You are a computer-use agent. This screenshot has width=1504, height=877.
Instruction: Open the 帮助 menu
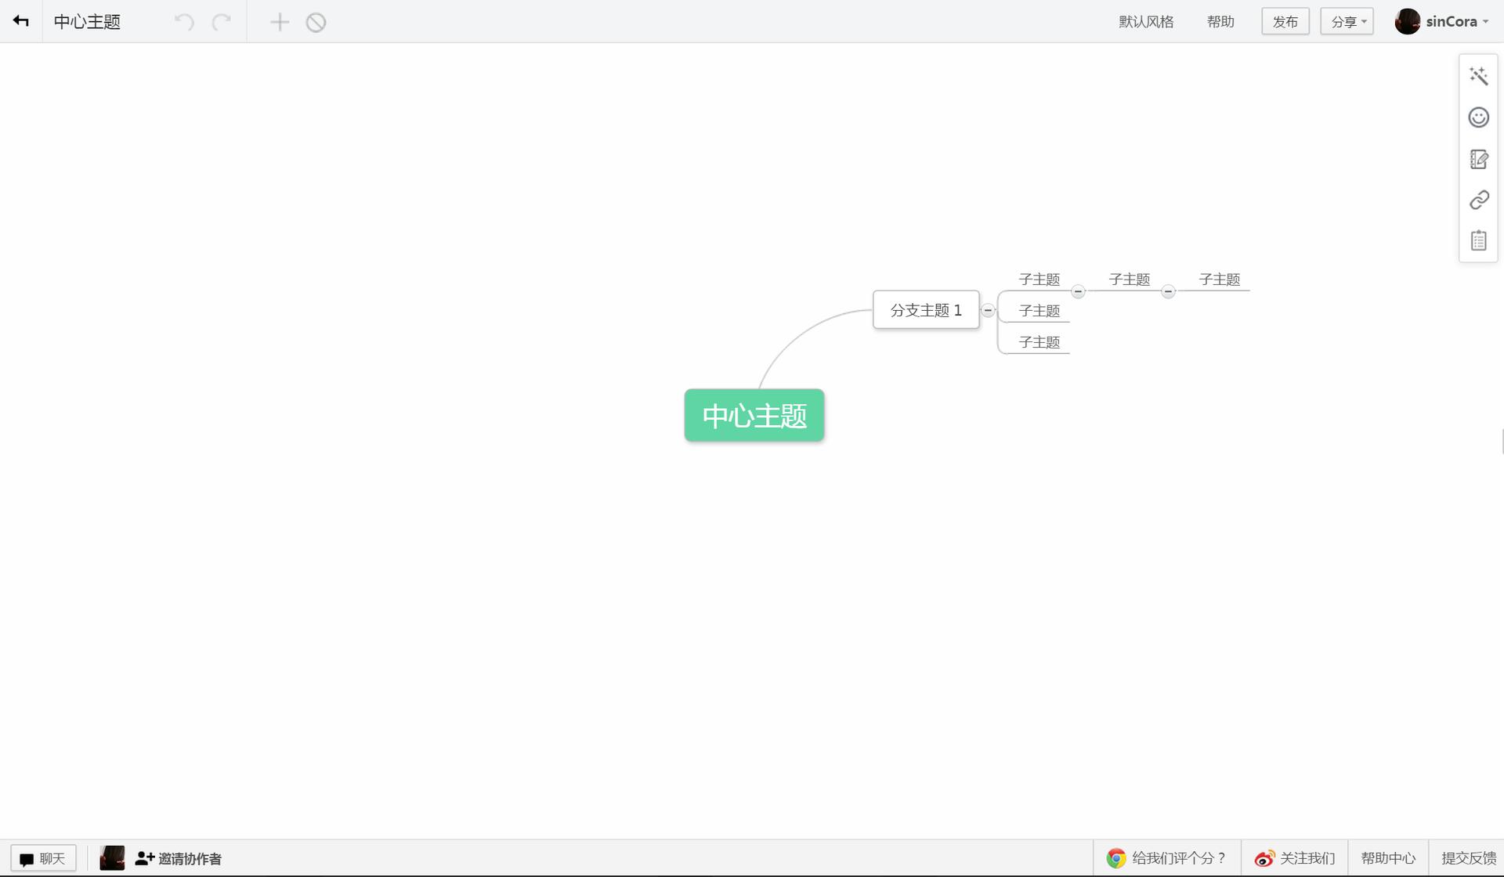pos(1220,22)
